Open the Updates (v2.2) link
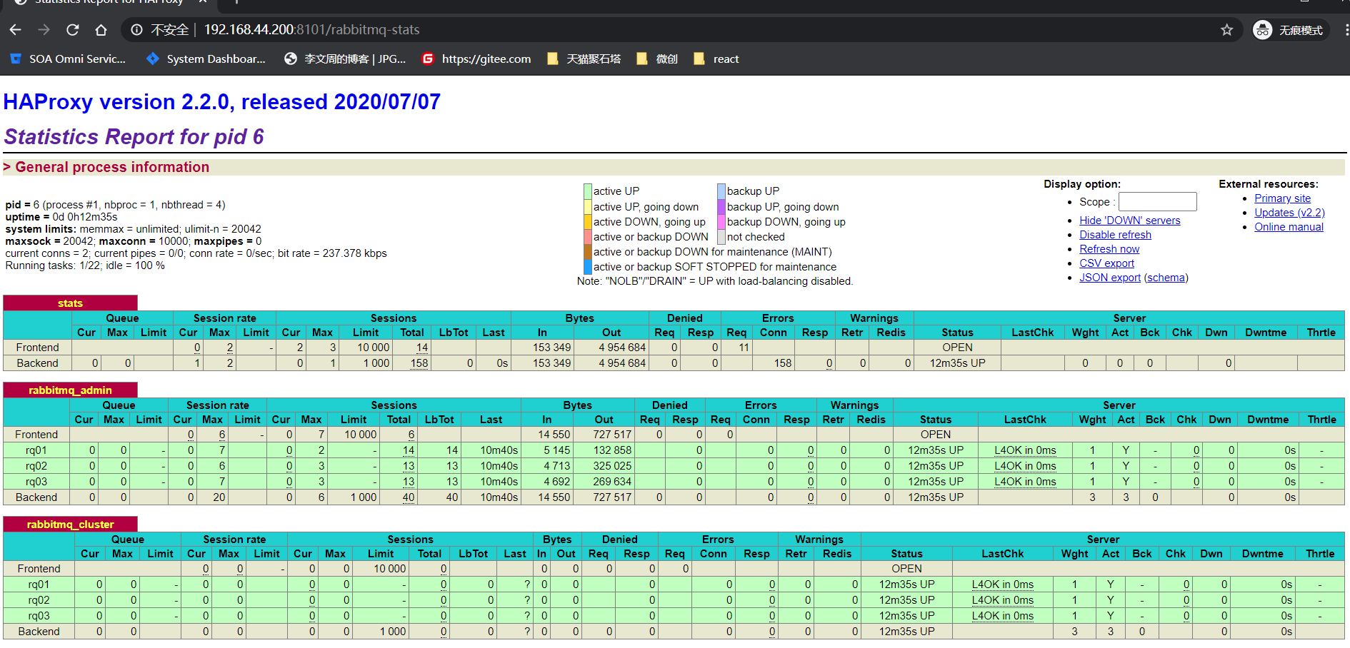 click(1289, 213)
